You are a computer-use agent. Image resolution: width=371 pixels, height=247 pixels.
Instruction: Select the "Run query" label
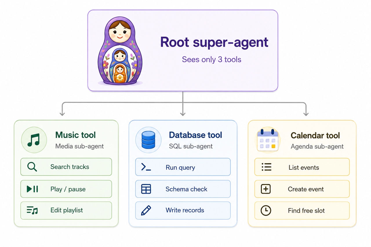pyautogui.click(x=180, y=168)
